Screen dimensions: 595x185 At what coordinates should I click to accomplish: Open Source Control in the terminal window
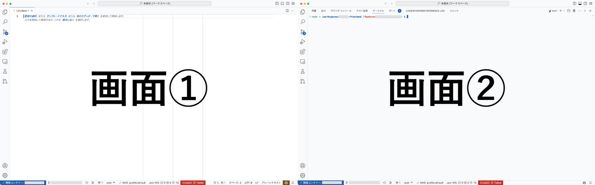tap(302, 32)
